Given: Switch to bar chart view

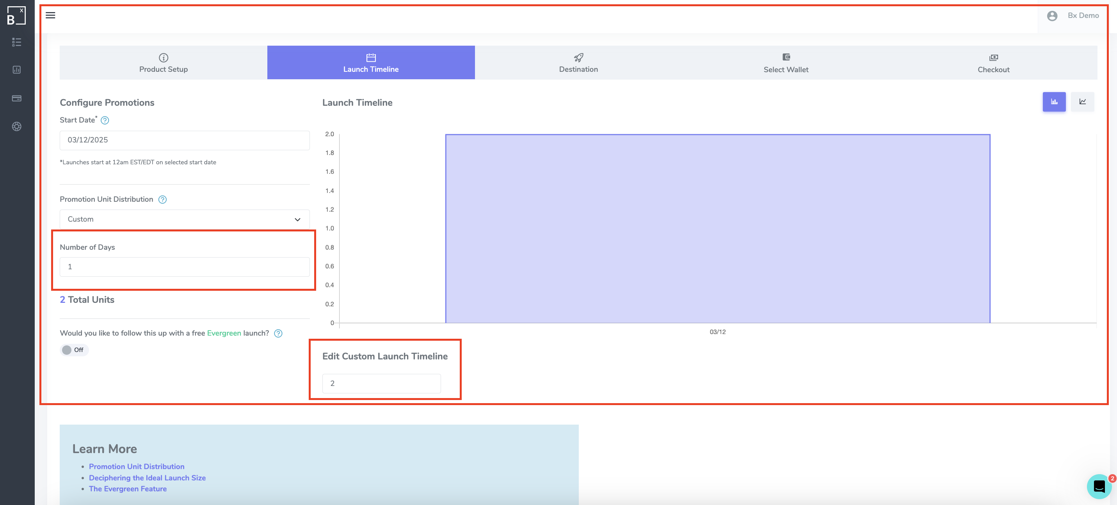Looking at the screenshot, I should click(x=1054, y=102).
